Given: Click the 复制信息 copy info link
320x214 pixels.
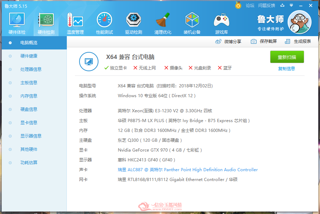Looking at the screenshot, I should click(287, 69).
